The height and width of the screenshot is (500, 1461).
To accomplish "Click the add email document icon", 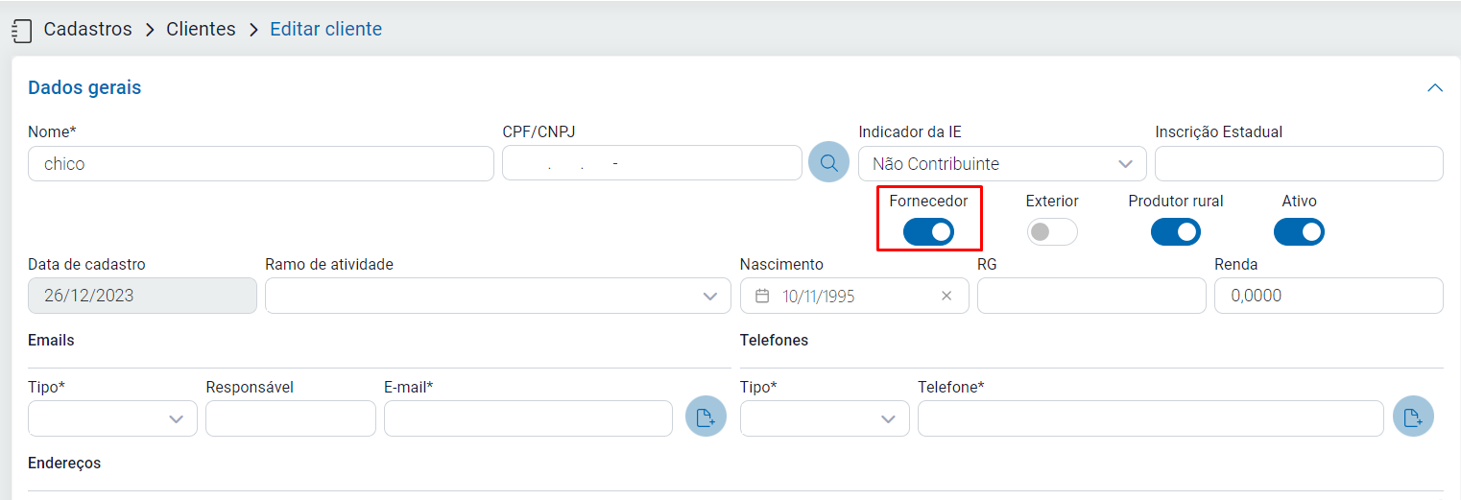I will click(706, 417).
